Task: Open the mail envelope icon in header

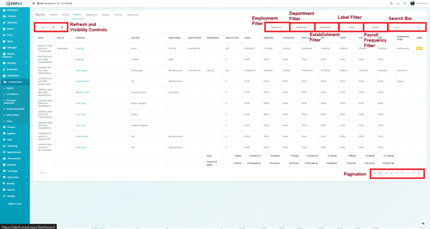Action: 404,3
